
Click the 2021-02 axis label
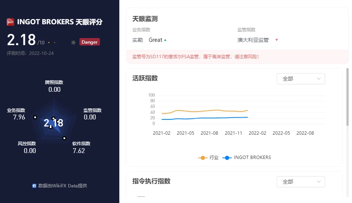(x=161, y=133)
